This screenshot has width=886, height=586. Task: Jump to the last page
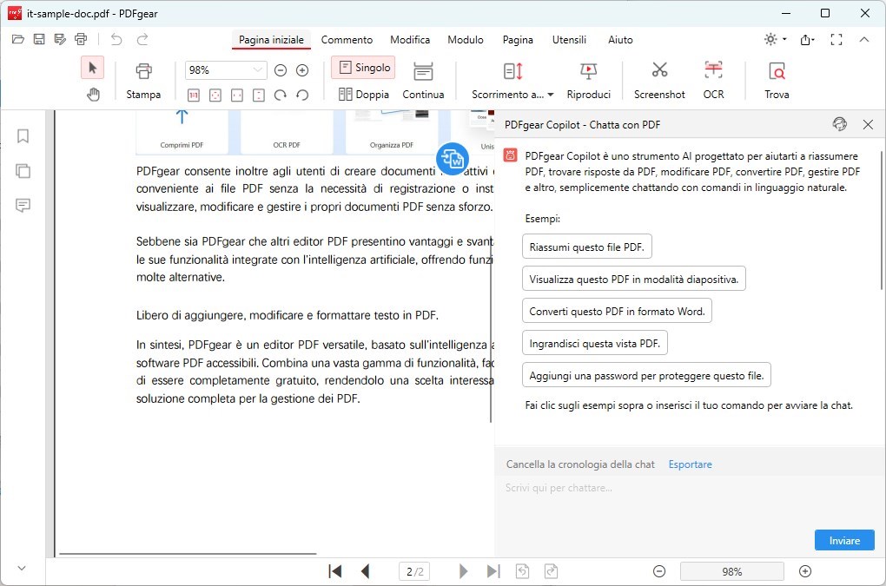click(493, 571)
